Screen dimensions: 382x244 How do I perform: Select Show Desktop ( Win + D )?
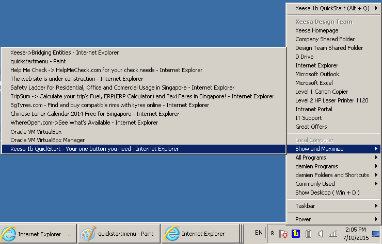(334, 193)
